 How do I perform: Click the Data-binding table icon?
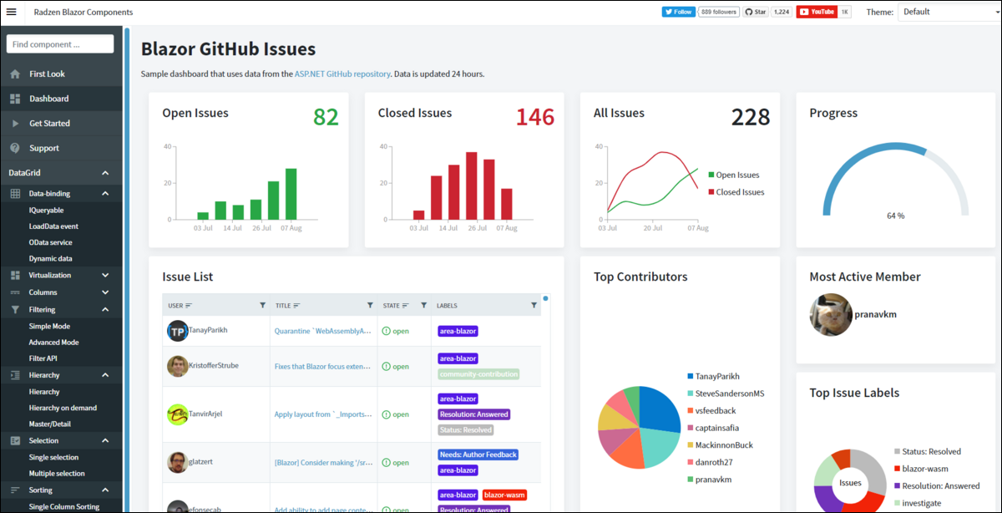(x=14, y=193)
